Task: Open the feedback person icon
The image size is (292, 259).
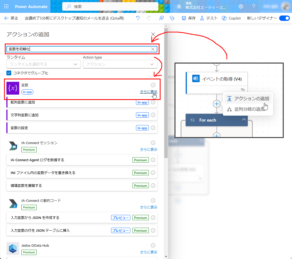Action: point(161,18)
